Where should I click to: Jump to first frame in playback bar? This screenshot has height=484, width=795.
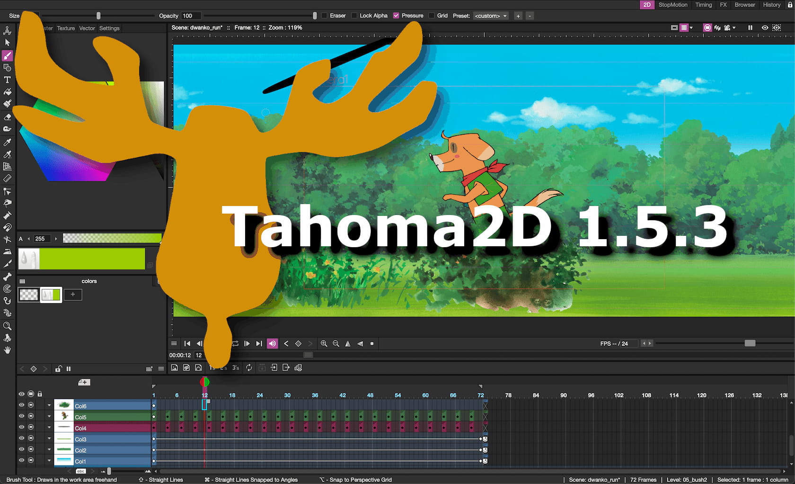[x=187, y=343]
